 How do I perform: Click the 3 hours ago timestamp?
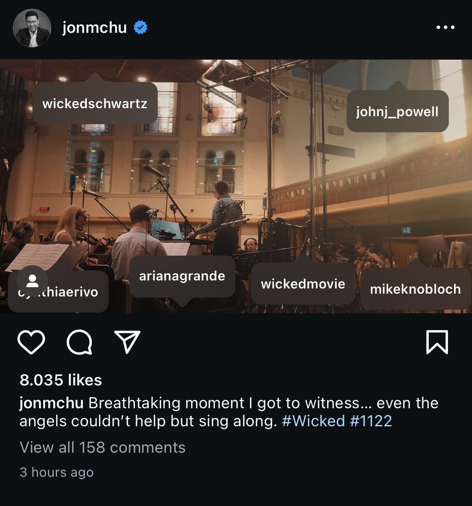tap(56, 472)
